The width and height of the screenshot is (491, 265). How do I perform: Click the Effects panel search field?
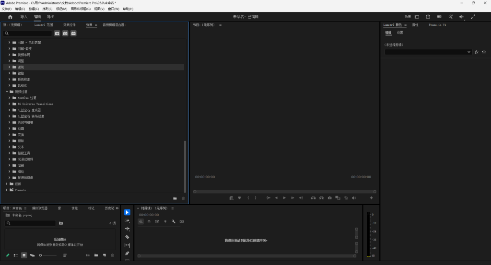(x=27, y=33)
